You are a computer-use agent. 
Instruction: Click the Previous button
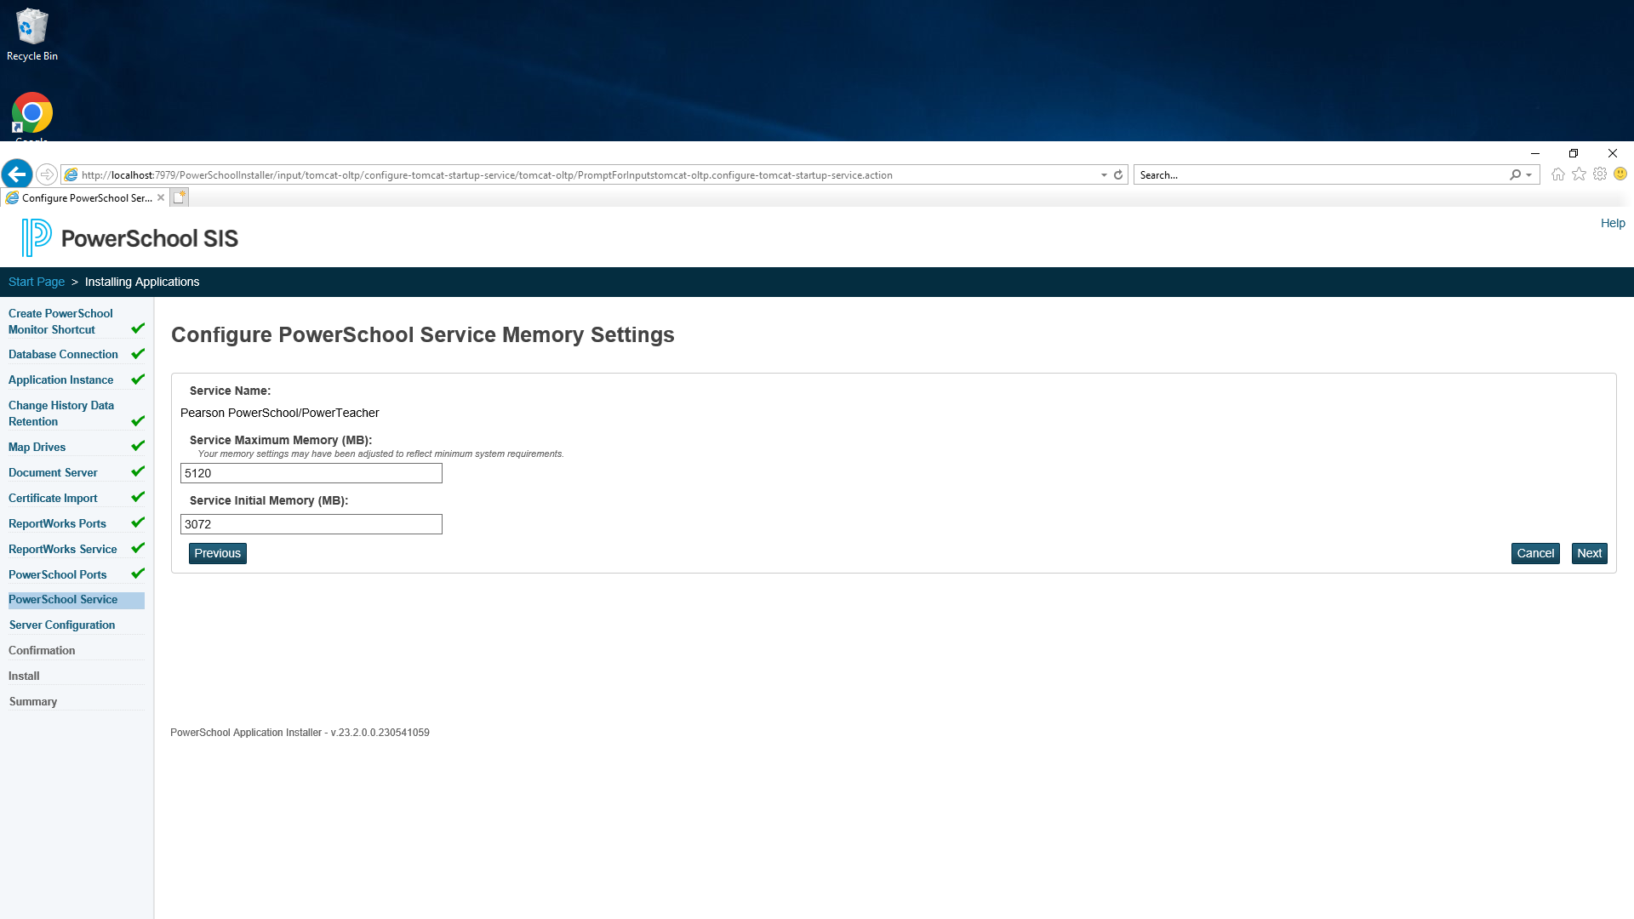(x=218, y=553)
